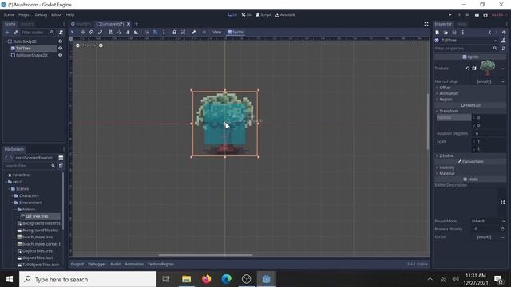Image resolution: width=511 pixels, height=287 pixels.
Task: Expand the Visibility section
Action: click(447, 167)
